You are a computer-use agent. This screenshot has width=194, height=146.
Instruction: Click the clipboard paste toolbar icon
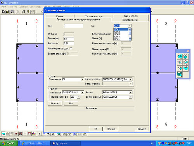pos(18,12)
